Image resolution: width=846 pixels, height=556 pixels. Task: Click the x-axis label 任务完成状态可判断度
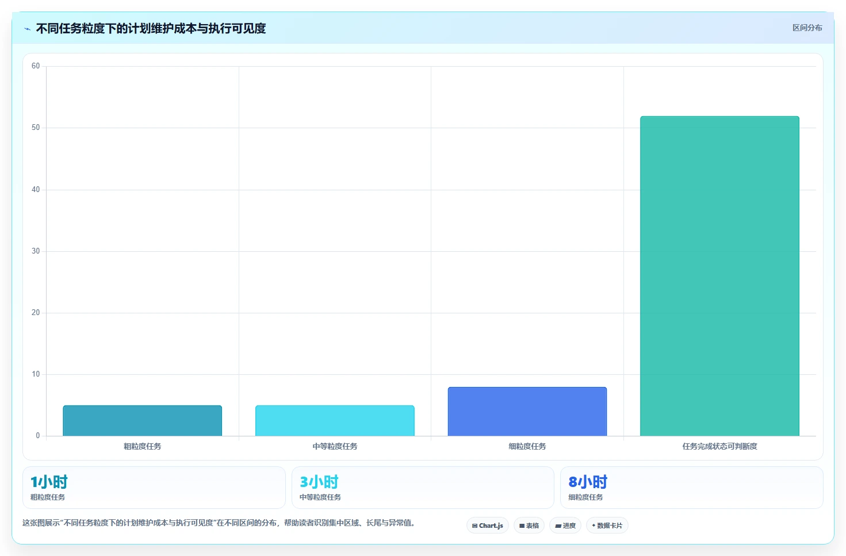(x=720, y=446)
